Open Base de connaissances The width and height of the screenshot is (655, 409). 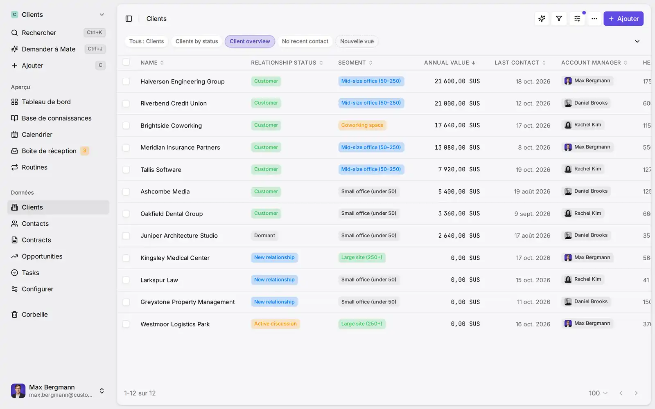[58, 118]
